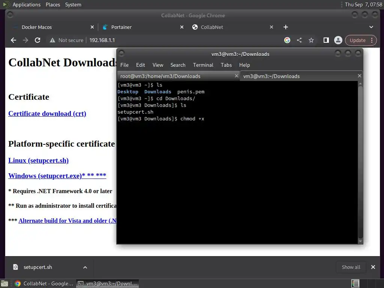The image size is (384, 288).
Task: Open the Terminal menu
Action: pos(203,65)
